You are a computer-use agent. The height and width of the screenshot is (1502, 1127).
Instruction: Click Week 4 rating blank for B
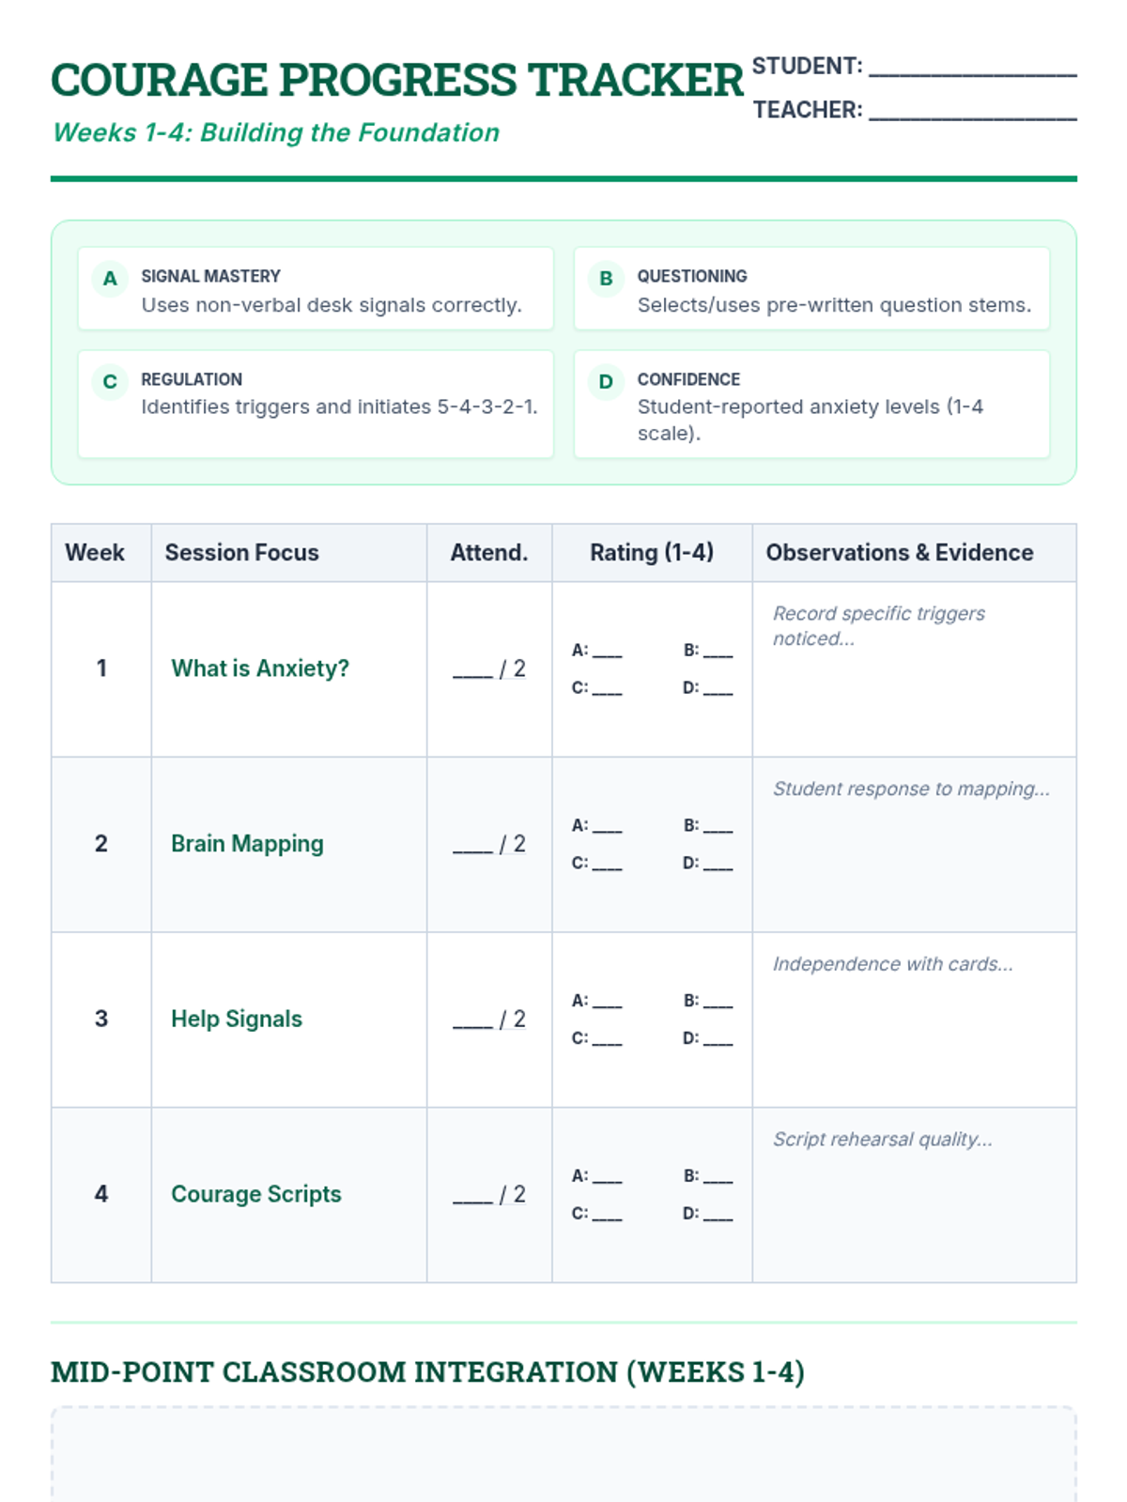718,1177
